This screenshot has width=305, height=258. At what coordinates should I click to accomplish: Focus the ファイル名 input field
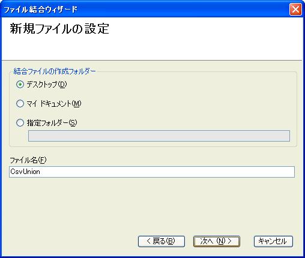[x=152, y=172]
